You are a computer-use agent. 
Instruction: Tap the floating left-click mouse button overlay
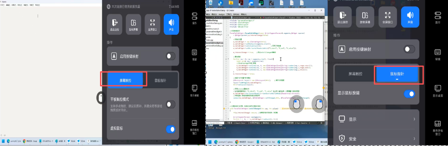click(296, 104)
